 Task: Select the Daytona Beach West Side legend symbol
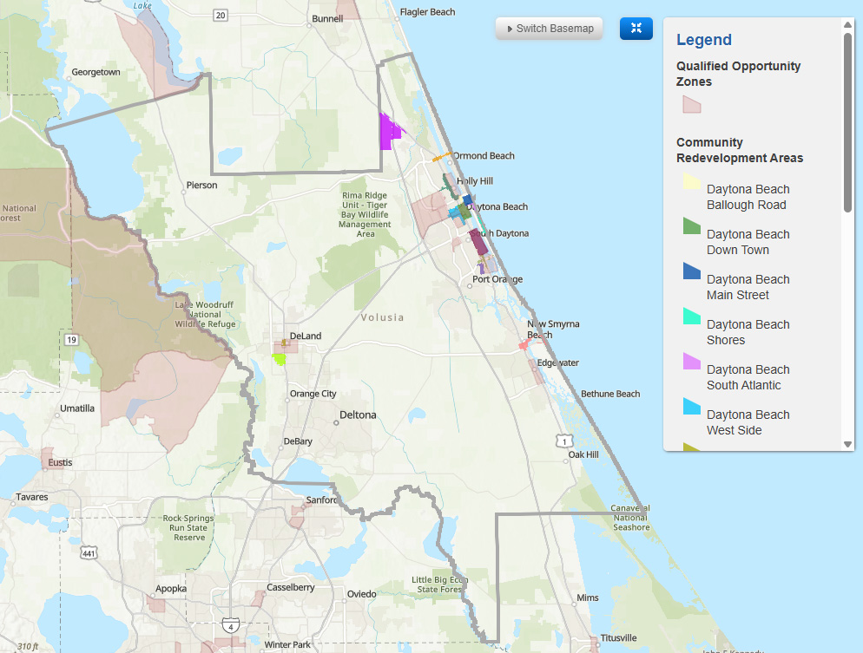pyautogui.click(x=691, y=407)
